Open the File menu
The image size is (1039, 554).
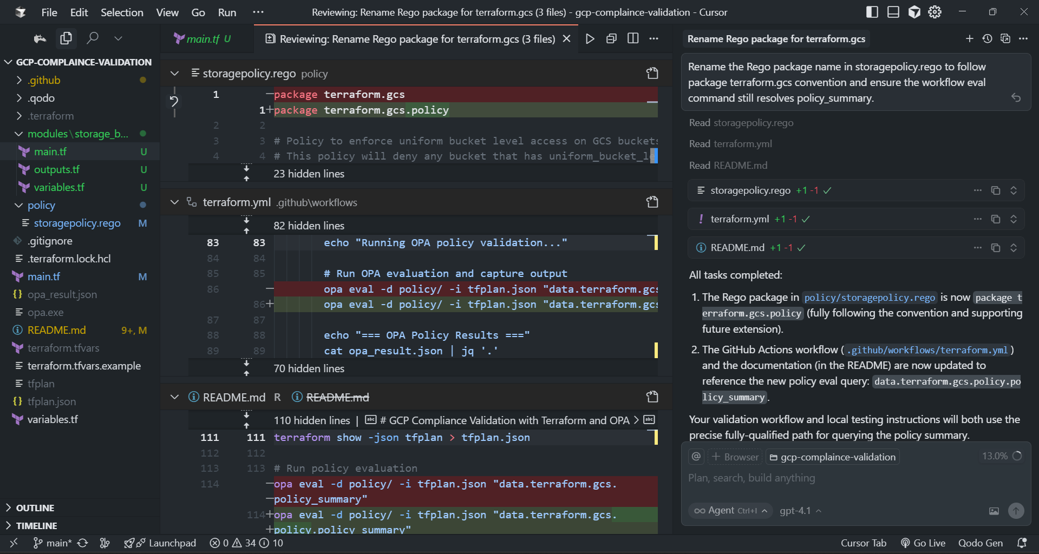click(x=49, y=12)
